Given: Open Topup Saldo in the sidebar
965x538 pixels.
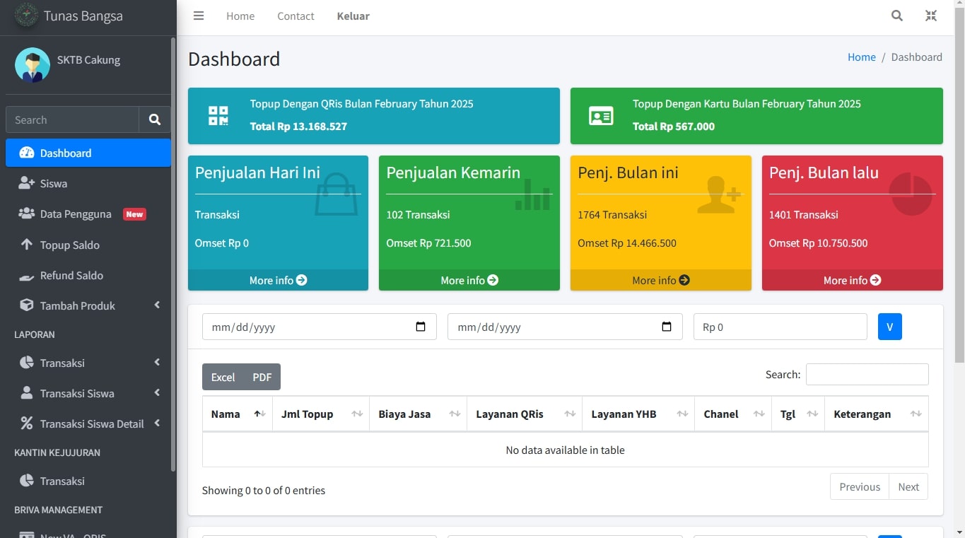Looking at the screenshot, I should click(x=69, y=245).
